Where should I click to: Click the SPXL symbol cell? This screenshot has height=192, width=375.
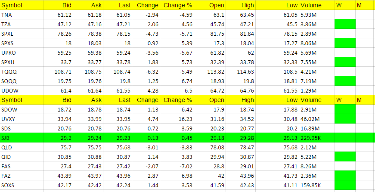[22, 34]
